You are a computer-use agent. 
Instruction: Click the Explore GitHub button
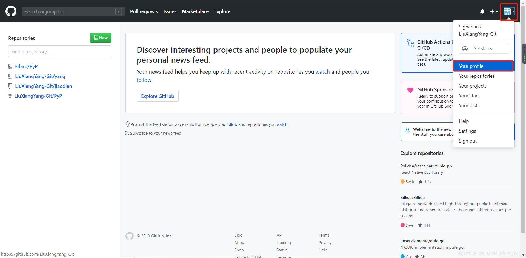(x=158, y=96)
